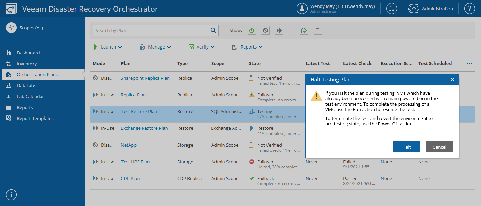Click the Testing flask state icon
The width and height of the screenshot is (481, 206).
(x=252, y=112)
